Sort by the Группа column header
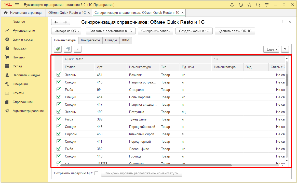The width and height of the screenshot is (297, 183). click(79, 67)
